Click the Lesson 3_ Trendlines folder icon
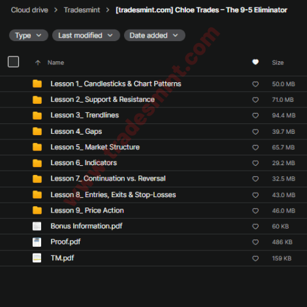 [x=37, y=115]
